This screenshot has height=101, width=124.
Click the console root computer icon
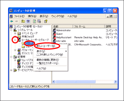(x=11, y=27)
